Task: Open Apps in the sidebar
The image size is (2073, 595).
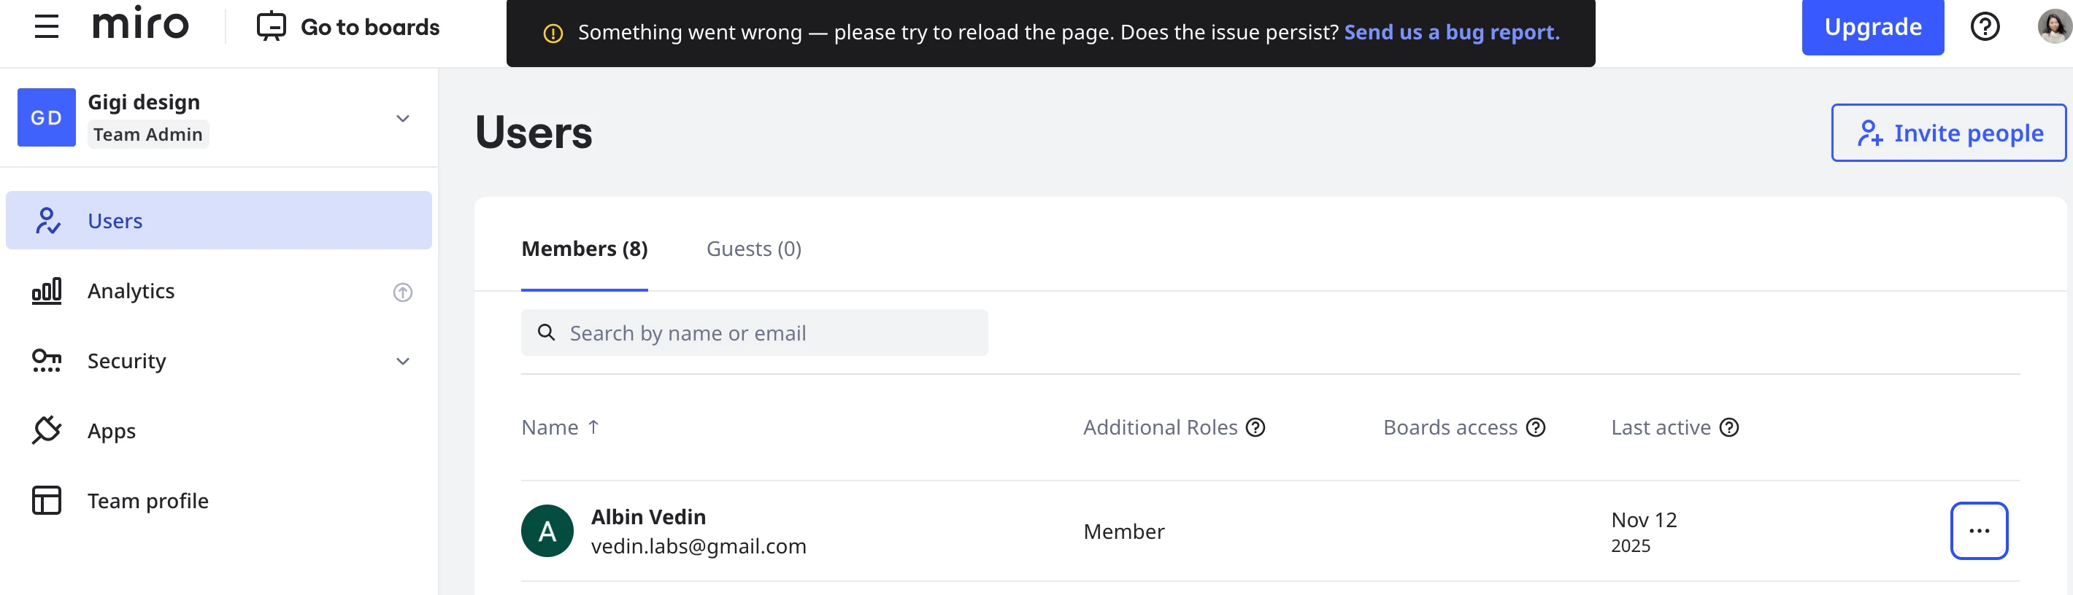Action: point(111,431)
